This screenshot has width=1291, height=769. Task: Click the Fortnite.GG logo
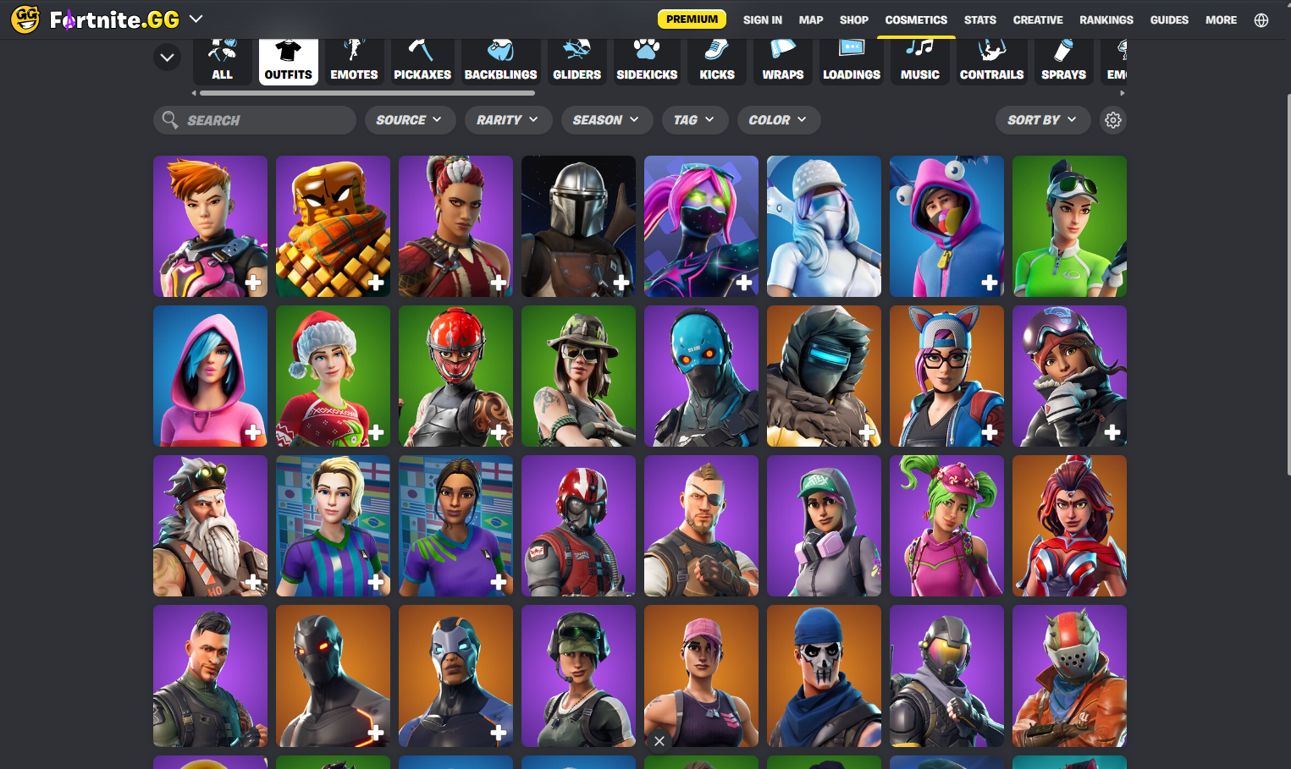(x=96, y=19)
